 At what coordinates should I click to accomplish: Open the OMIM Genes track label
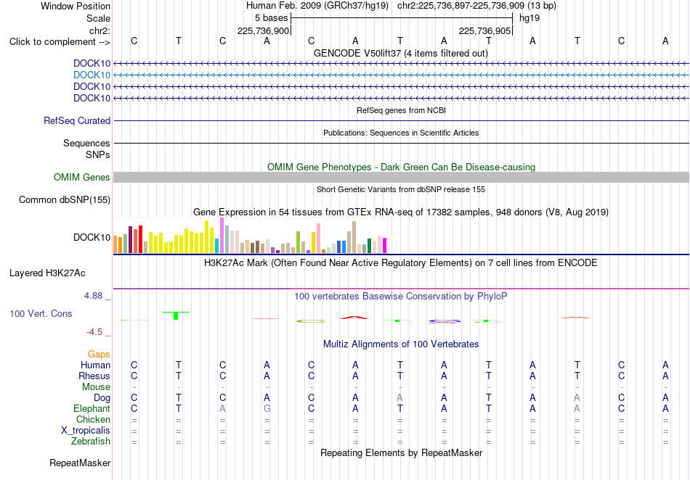coord(82,178)
